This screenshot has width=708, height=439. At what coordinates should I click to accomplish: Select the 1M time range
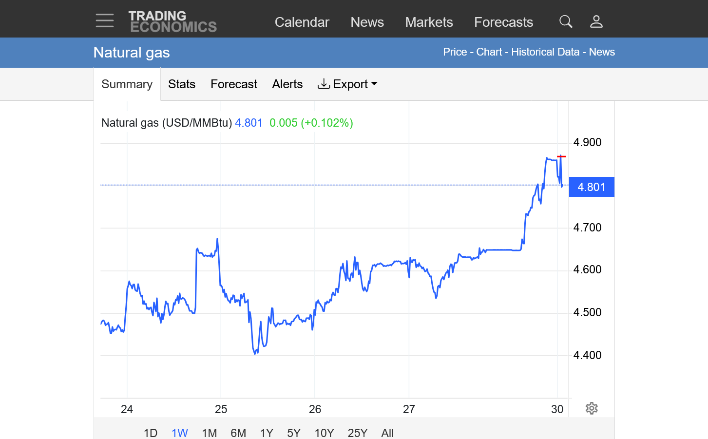click(x=210, y=433)
